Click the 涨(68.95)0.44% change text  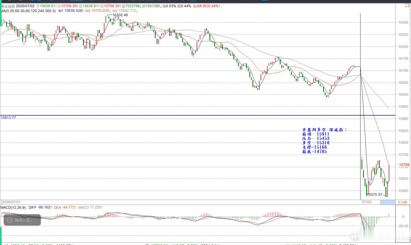coord(207,6)
